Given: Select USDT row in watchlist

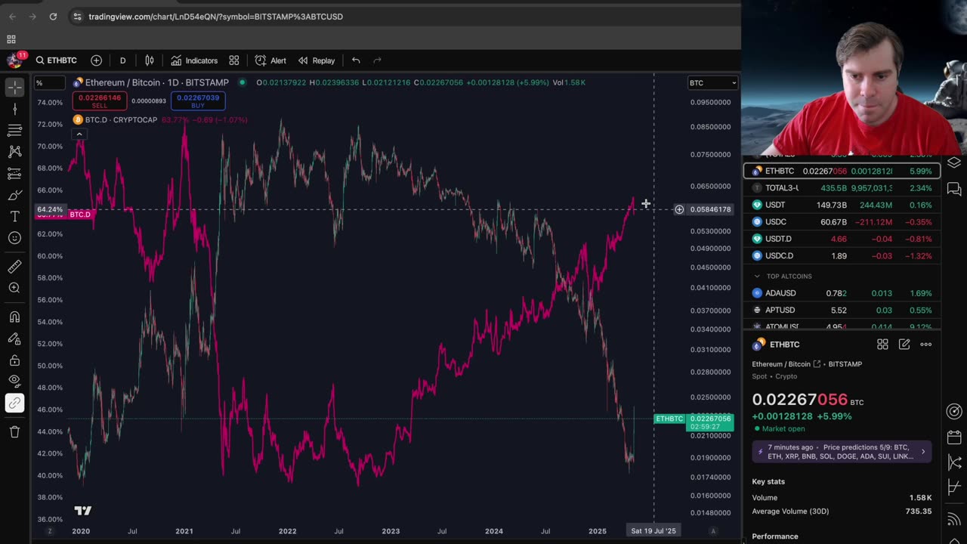Looking at the screenshot, I should coord(842,205).
